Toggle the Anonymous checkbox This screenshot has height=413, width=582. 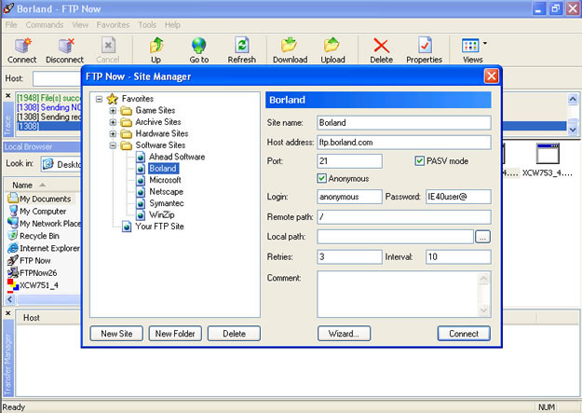point(322,178)
